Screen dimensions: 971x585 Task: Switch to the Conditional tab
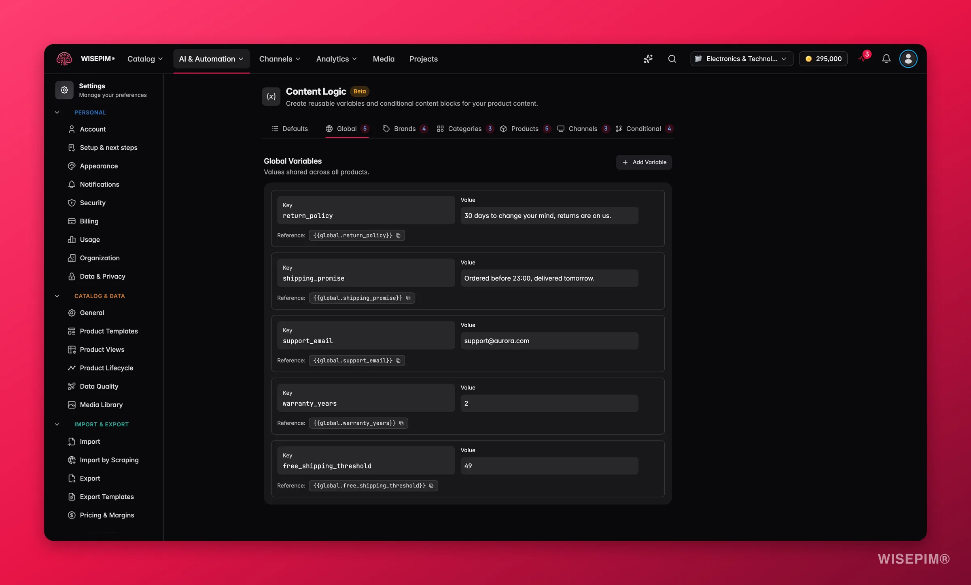tap(644, 129)
